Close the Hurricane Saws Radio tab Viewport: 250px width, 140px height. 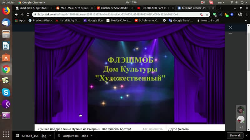tap(132, 8)
